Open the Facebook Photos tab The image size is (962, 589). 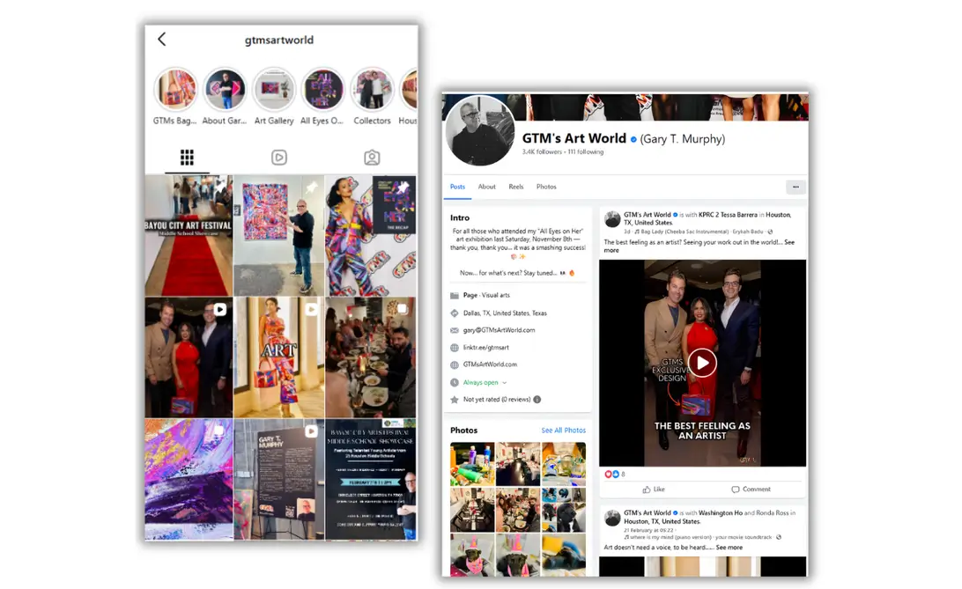[x=546, y=187]
